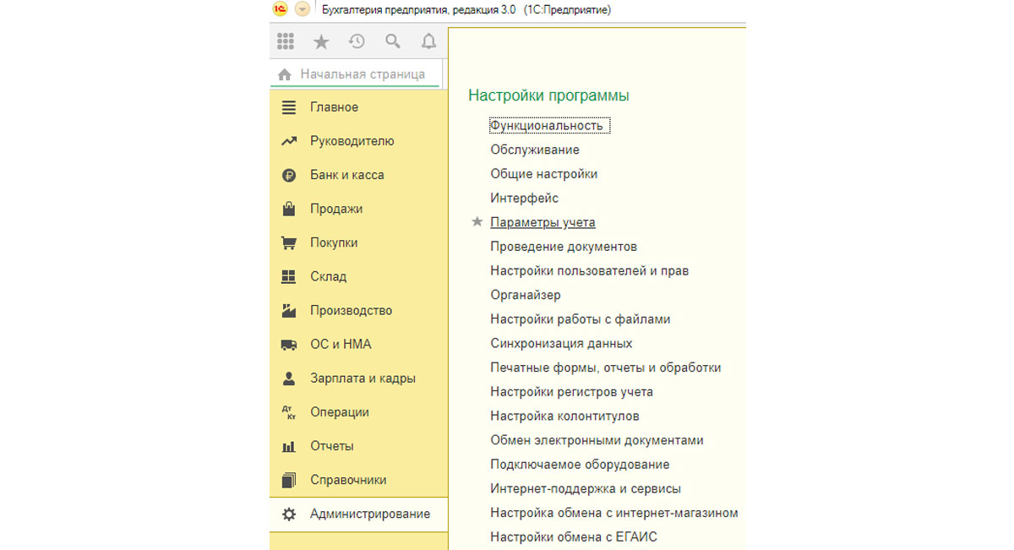The height and width of the screenshot is (550, 1014).
Task: Open the Favorites star icon
Action: [321, 41]
